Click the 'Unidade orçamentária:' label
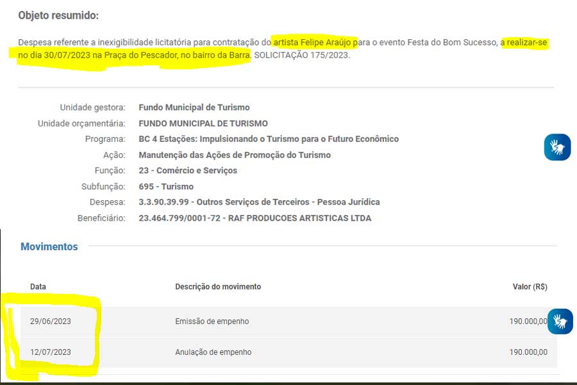Image resolution: width=577 pixels, height=385 pixels. tap(81, 123)
